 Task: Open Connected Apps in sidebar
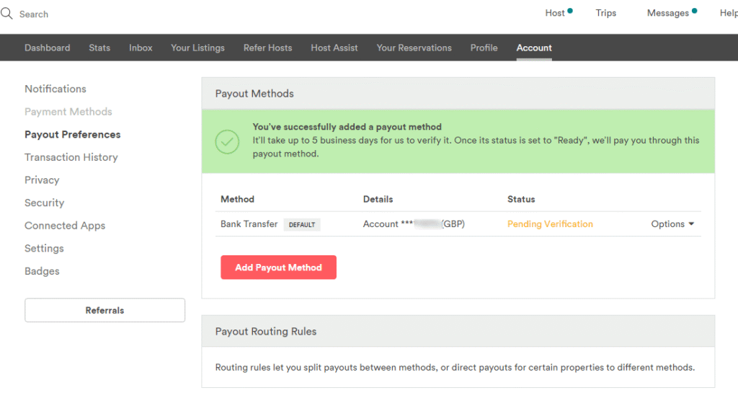[65, 226]
